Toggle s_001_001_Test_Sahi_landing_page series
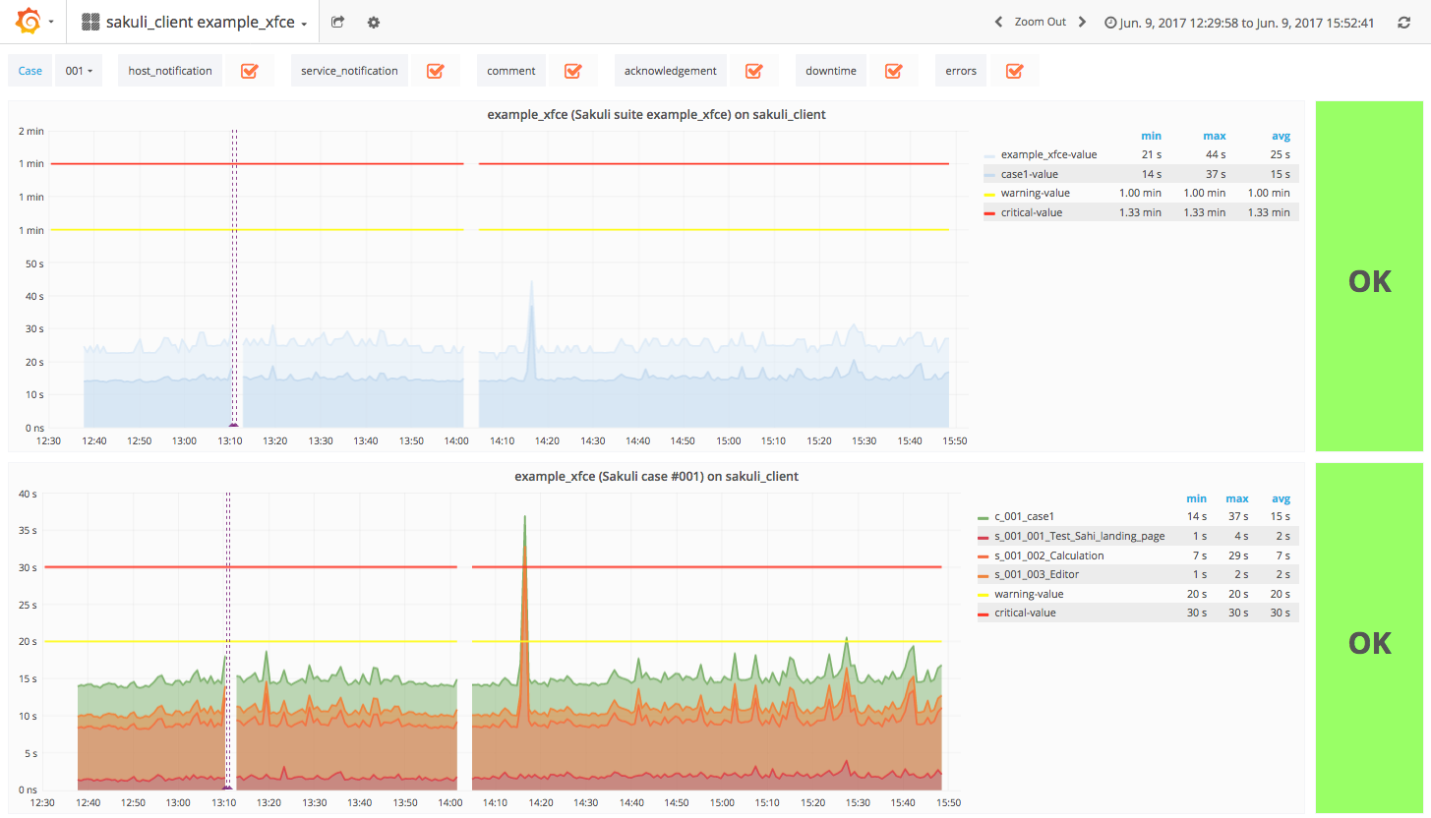This screenshot has width=1431, height=818. click(1079, 536)
